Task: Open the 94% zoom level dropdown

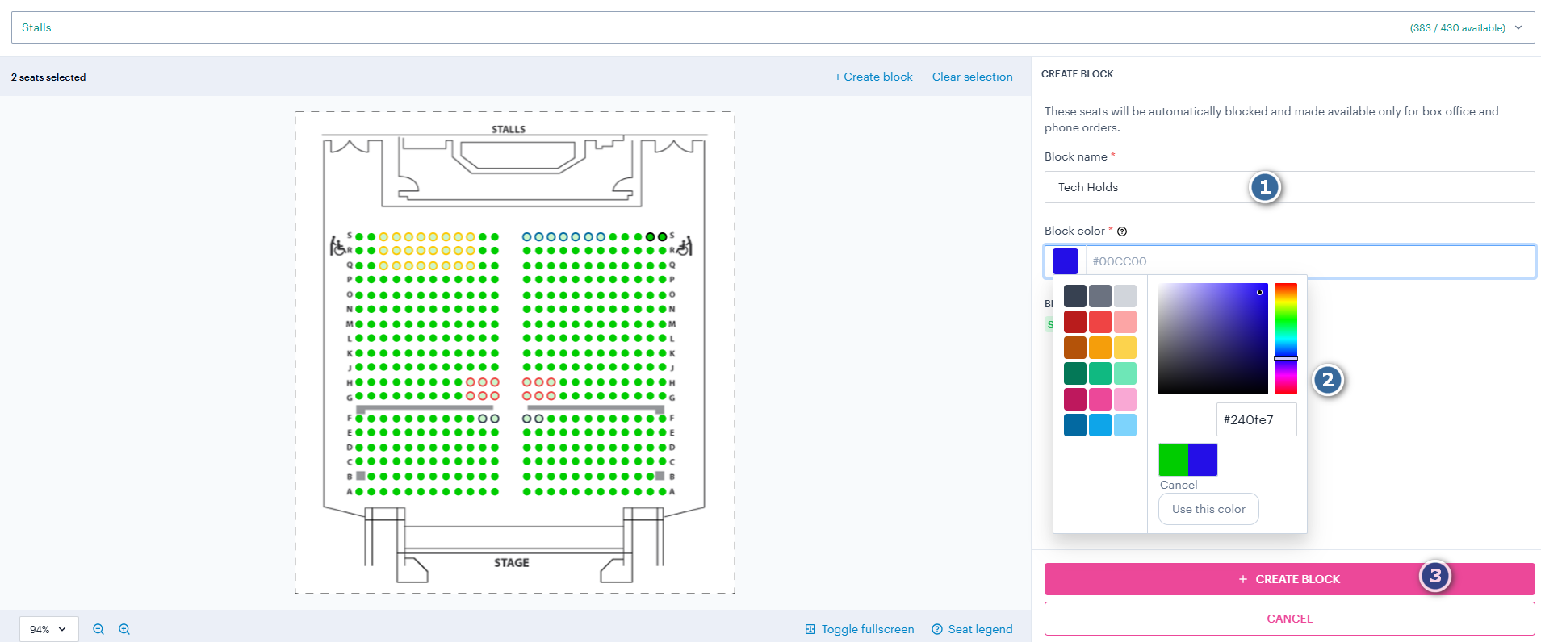Action: point(48,629)
